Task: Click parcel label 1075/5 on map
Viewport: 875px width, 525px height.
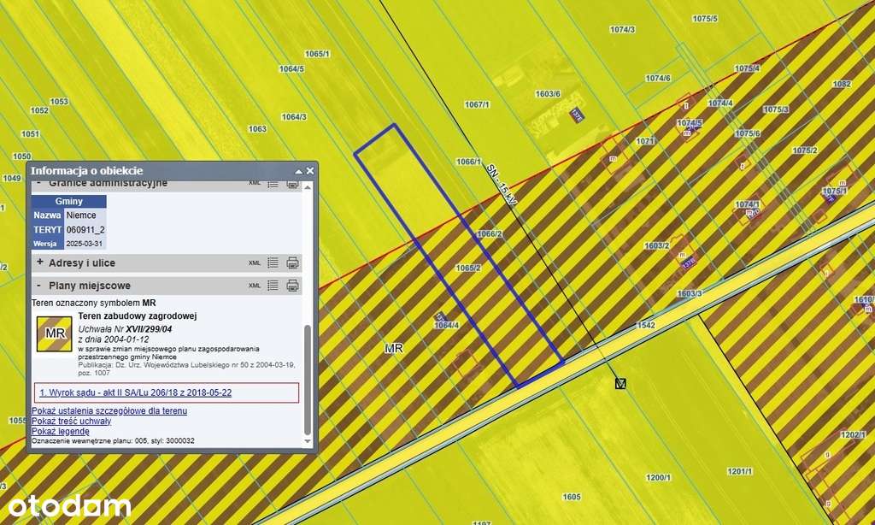Action: [x=705, y=19]
